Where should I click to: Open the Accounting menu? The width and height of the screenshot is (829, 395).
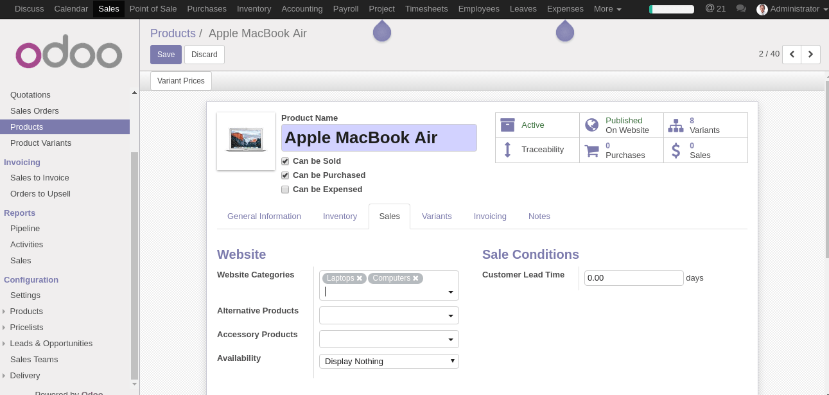click(302, 9)
